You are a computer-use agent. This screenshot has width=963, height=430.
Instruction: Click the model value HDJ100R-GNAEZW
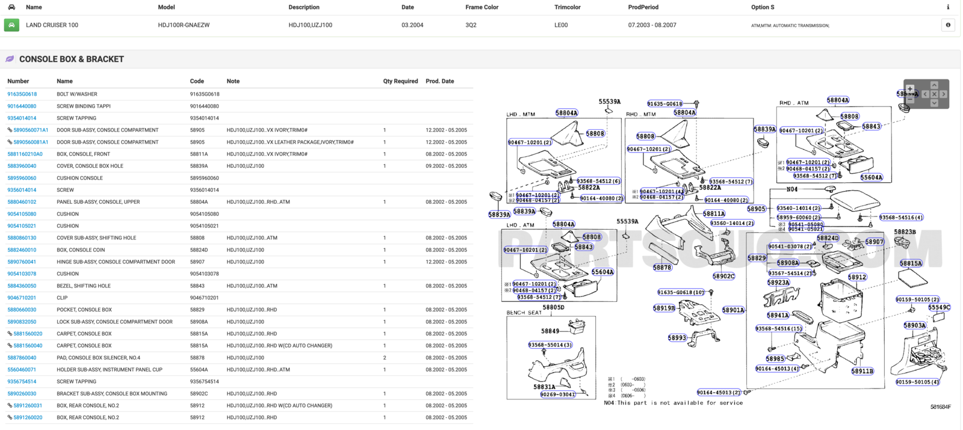[184, 25]
